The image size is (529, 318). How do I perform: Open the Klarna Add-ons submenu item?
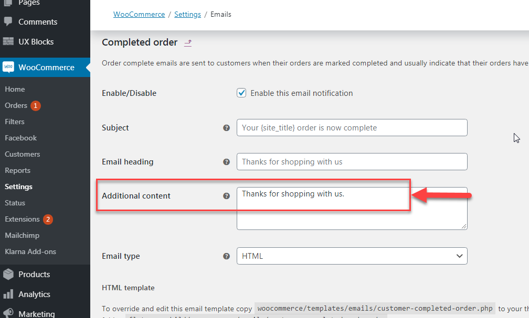tap(30, 251)
